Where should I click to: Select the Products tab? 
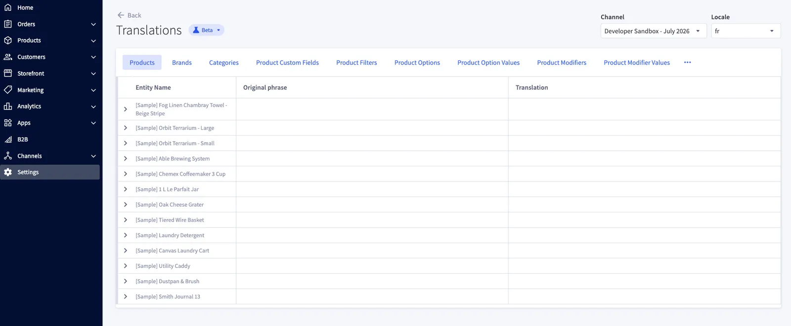[x=142, y=63]
